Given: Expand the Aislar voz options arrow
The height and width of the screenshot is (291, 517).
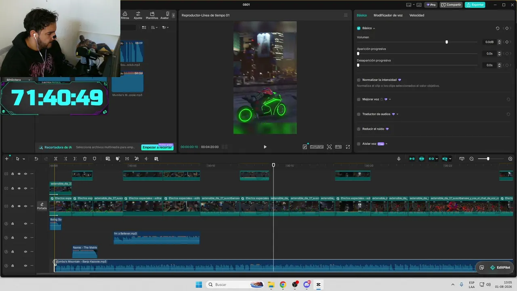Looking at the screenshot, I should click(387, 144).
